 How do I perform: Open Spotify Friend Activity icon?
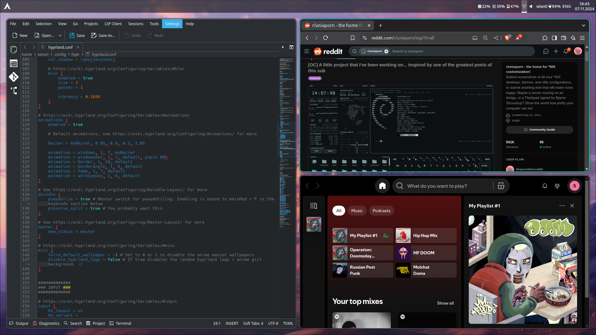pyautogui.click(x=557, y=186)
